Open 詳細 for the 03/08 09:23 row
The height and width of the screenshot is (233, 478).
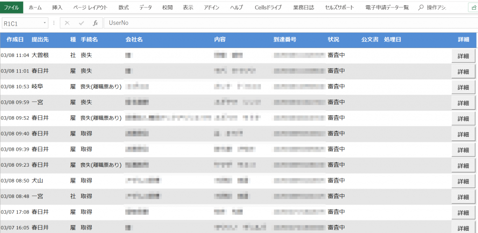pyautogui.click(x=464, y=166)
